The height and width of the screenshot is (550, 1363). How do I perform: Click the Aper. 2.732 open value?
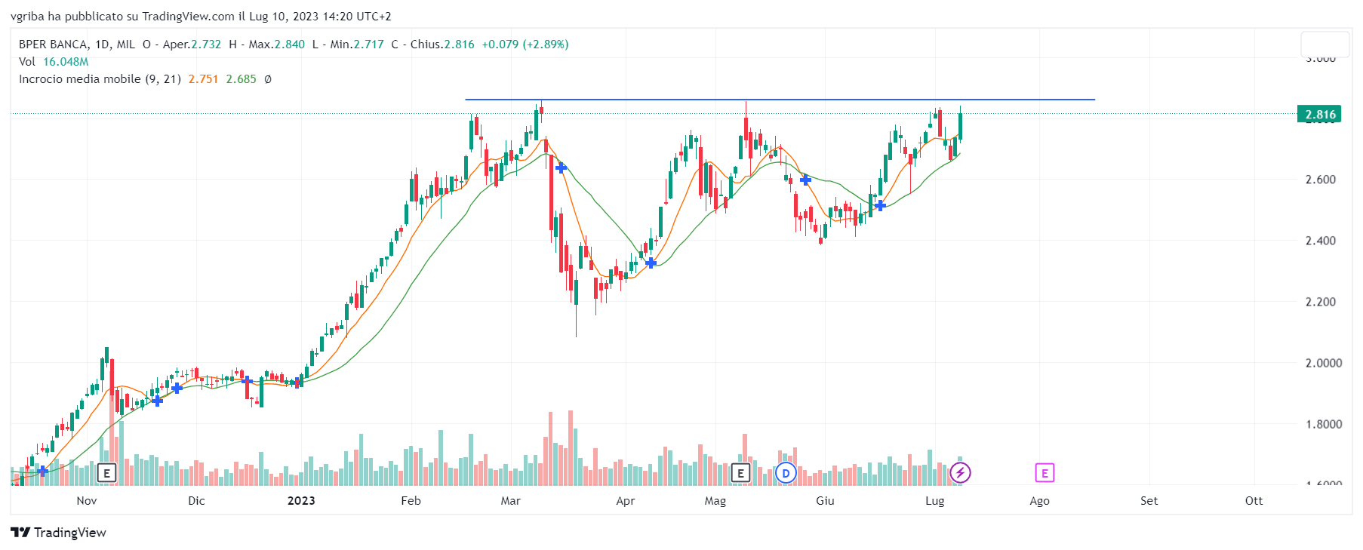point(182,45)
